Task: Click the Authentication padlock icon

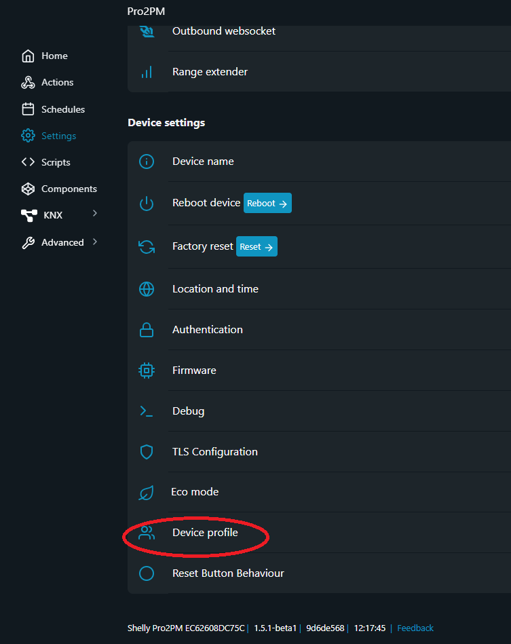Action: [147, 330]
